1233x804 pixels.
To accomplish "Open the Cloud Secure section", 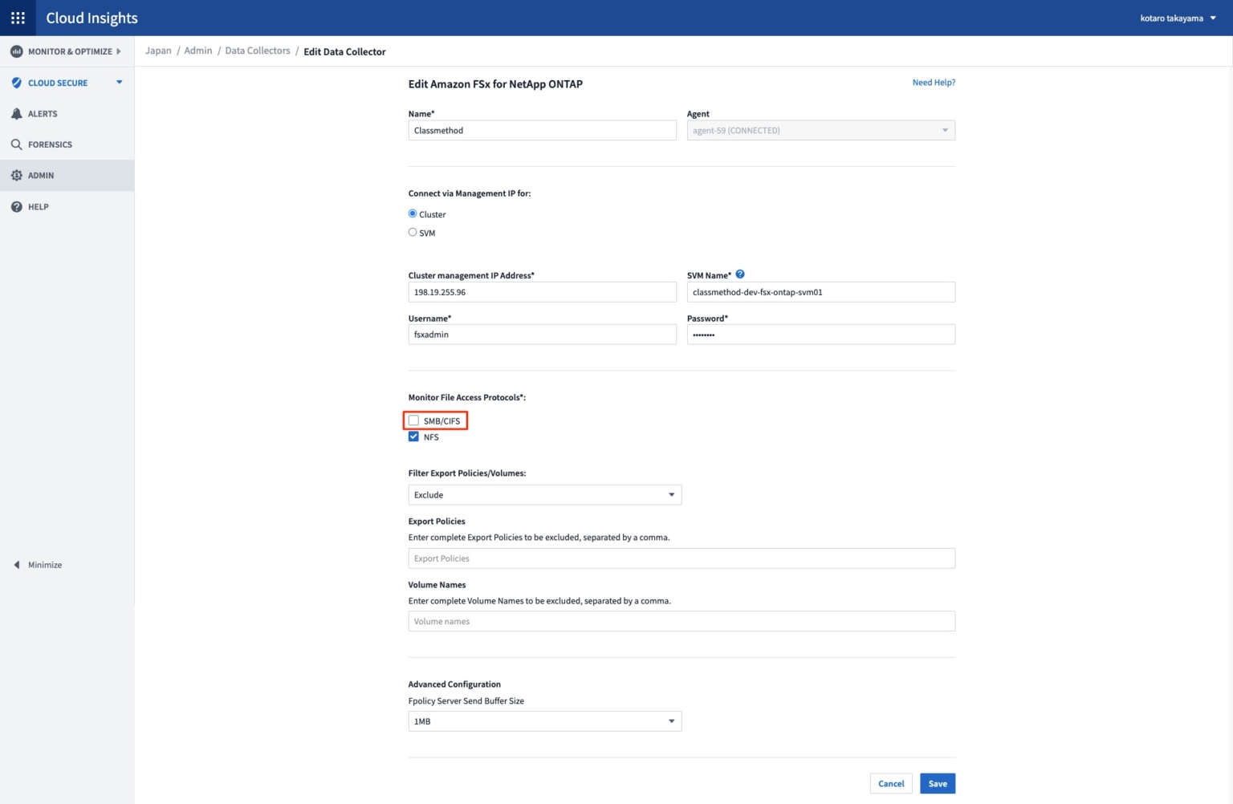I will pos(56,82).
